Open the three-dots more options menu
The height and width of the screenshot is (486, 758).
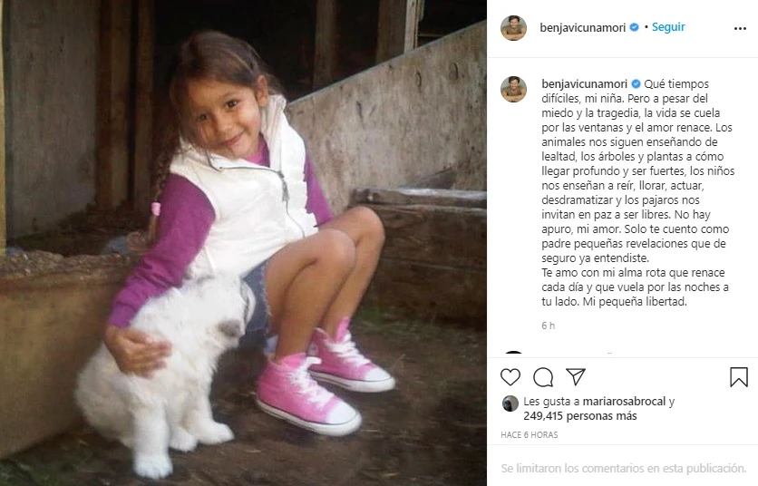pyautogui.click(x=740, y=28)
